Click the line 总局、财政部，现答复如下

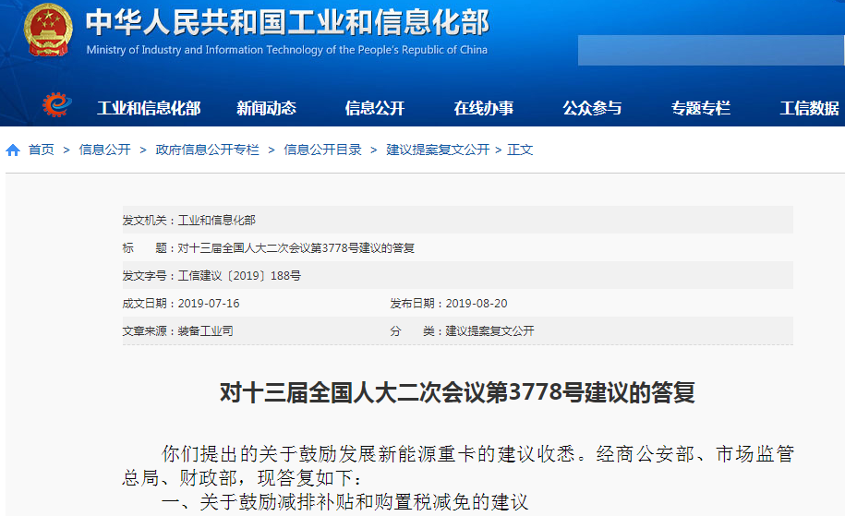242,478
